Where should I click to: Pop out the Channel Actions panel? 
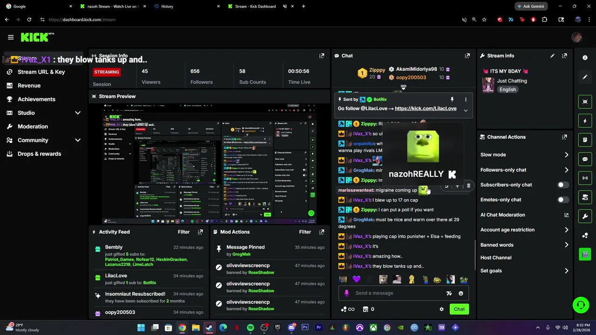pyautogui.click(x=564, y=137)
